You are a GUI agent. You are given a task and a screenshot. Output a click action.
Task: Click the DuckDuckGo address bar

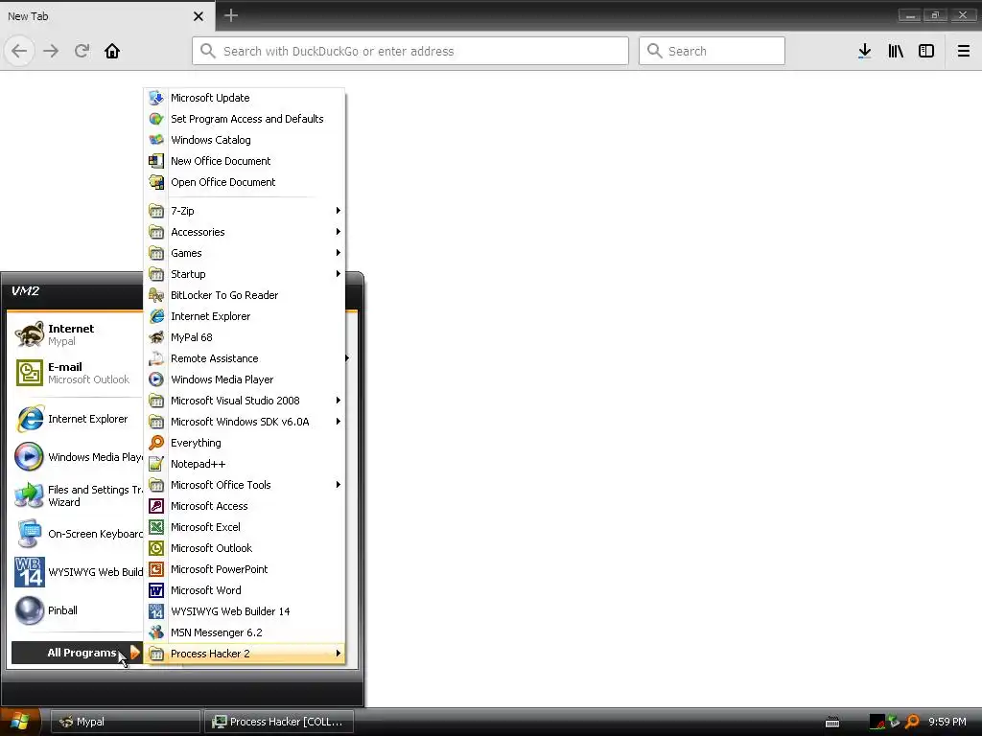(x=410, y=51)
